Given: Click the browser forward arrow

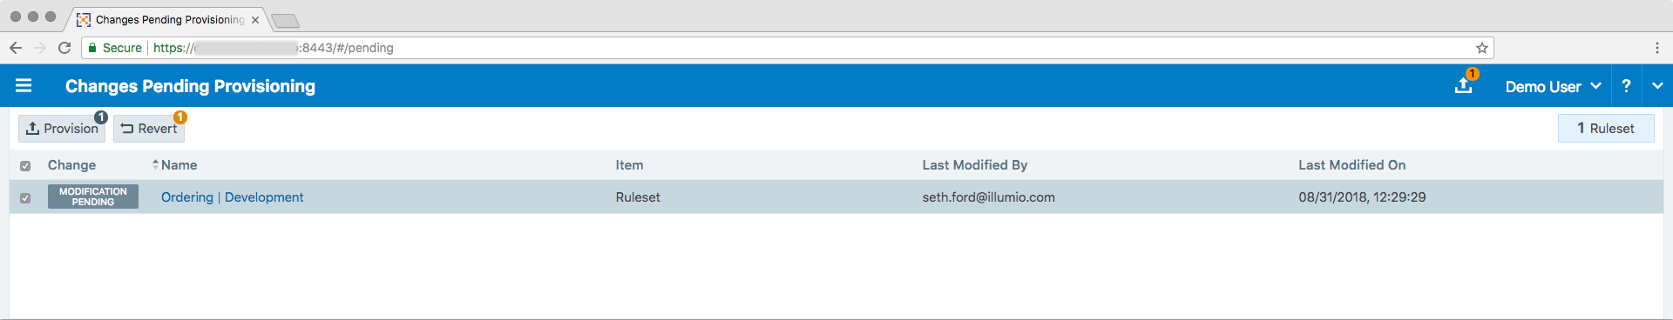Looking at the screenshot, I should pyautogui.click(x=40, y=48).
